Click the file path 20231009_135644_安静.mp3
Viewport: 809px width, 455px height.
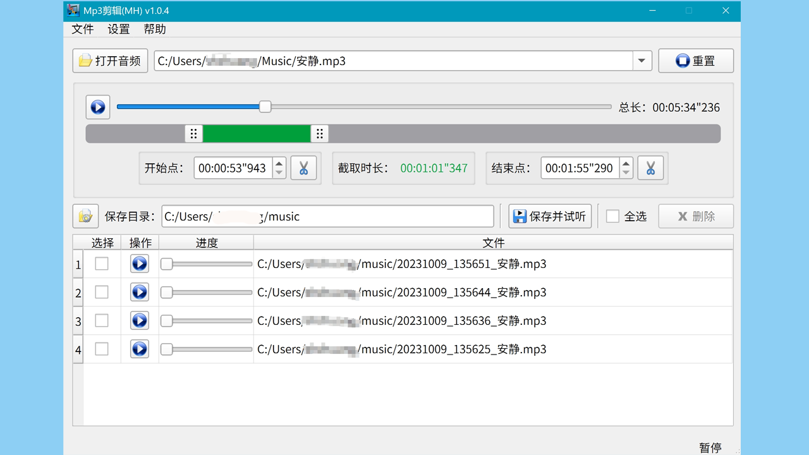pos(401,293)
